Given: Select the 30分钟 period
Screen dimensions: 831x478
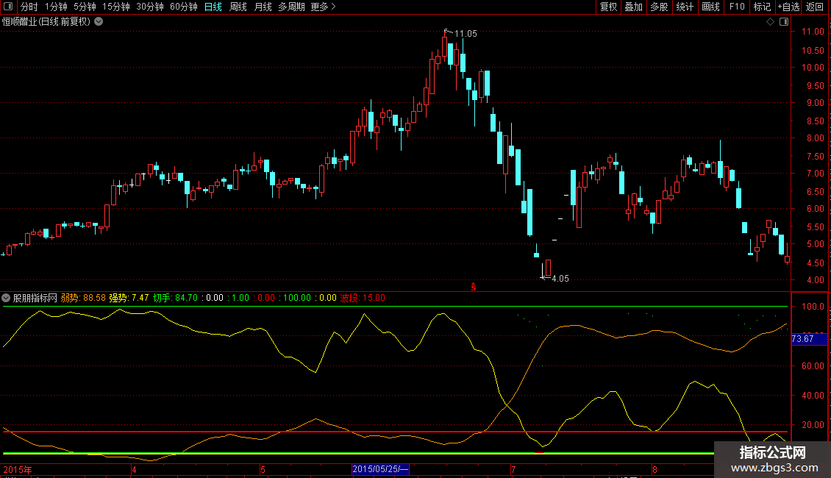Looking at the screenshot, I should (149, 7).
